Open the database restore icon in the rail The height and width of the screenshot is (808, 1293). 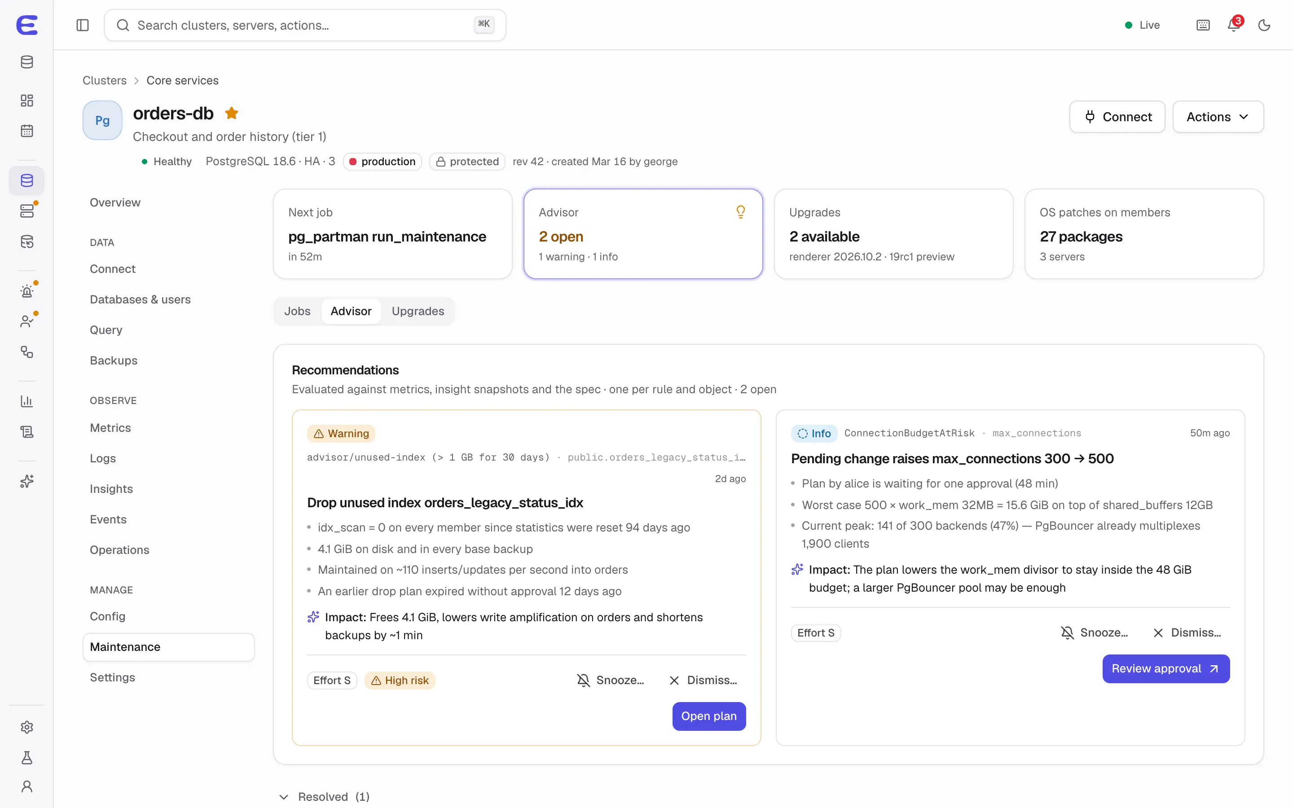27,242
